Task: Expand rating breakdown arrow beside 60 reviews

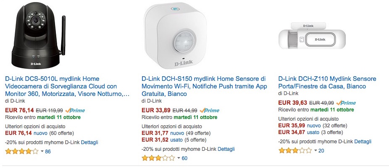Action: coord(179,158)
